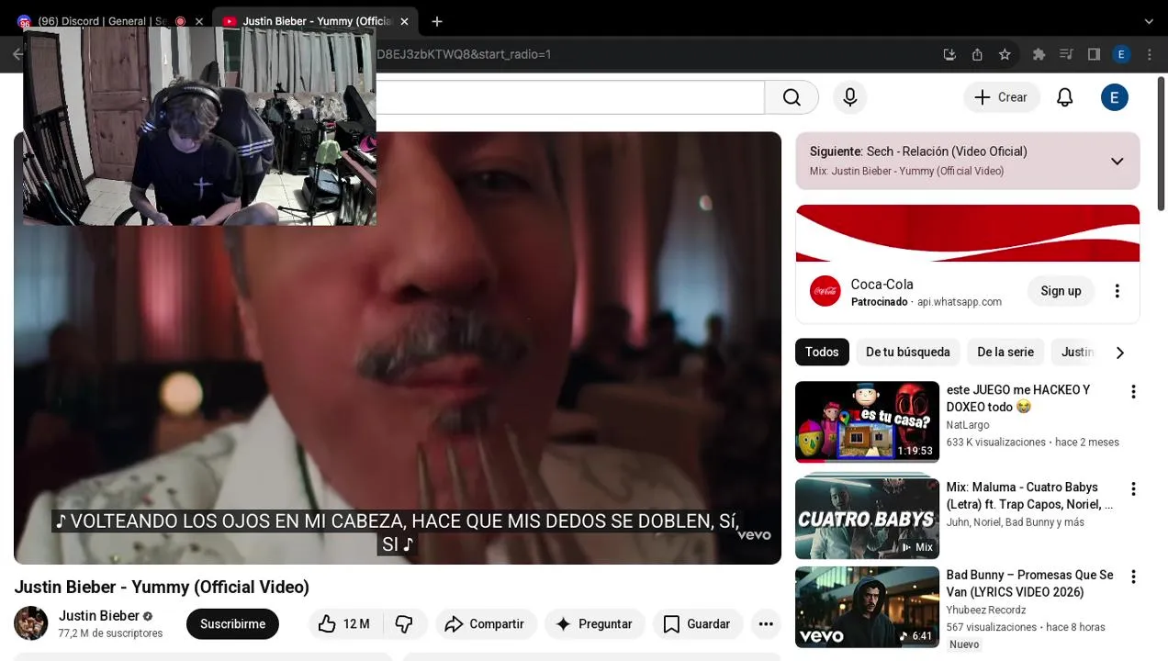Open the Chrome side panel
This screenshot has width=1168, height=661.
tap(1094, 54)
